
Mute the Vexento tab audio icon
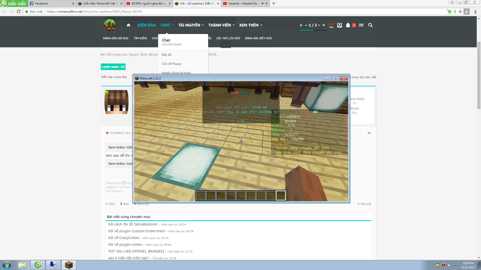[262, 3]
